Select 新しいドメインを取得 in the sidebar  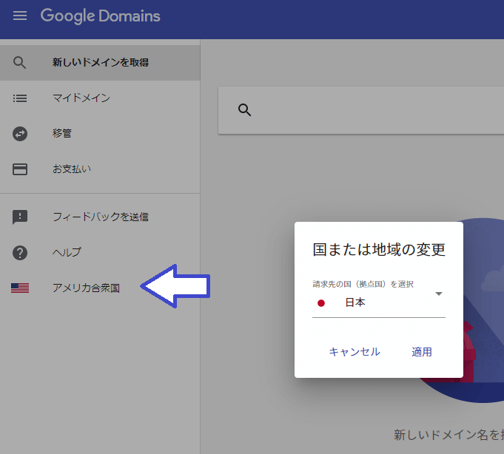pos(100,63)
